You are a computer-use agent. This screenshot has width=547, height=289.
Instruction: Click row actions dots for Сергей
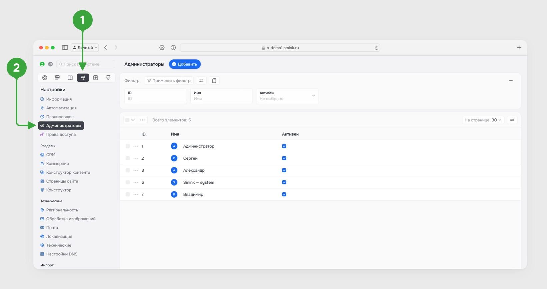[136, 158]
